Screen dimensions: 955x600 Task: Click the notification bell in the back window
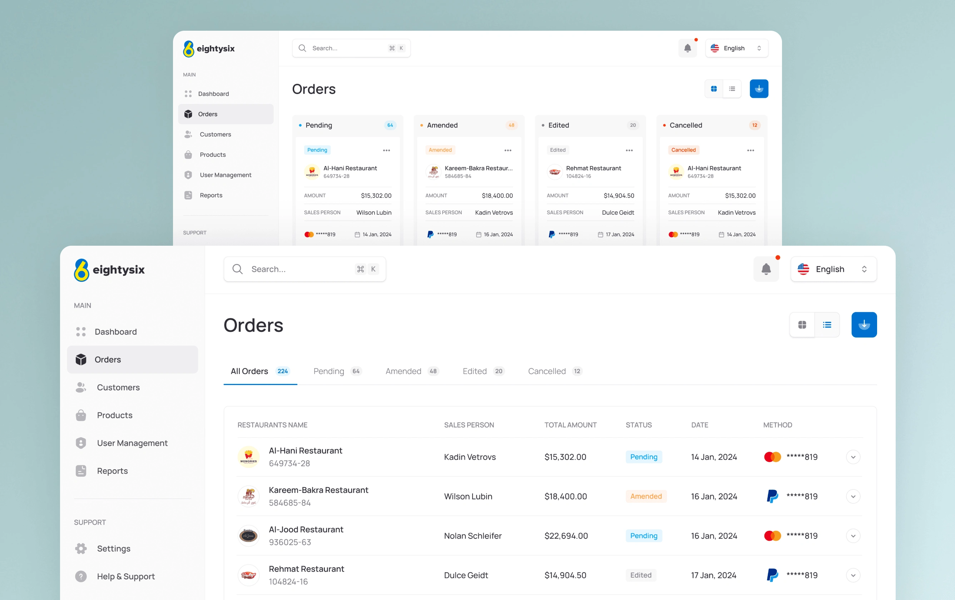point(687,48)
